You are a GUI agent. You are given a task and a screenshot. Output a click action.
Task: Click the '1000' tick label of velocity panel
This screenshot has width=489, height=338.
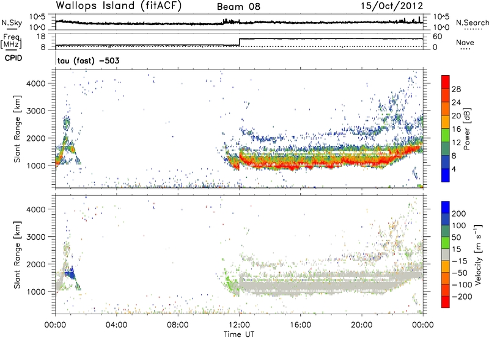[x=35, y=292]
